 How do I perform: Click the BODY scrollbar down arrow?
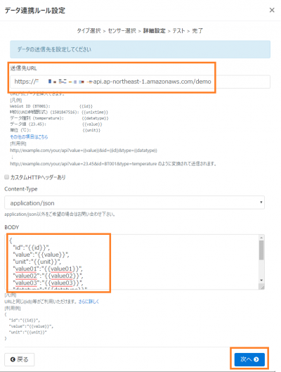(261, 280)
